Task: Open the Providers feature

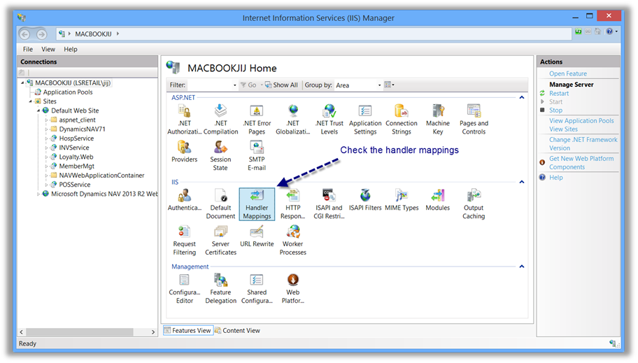Action: point(184,151)
